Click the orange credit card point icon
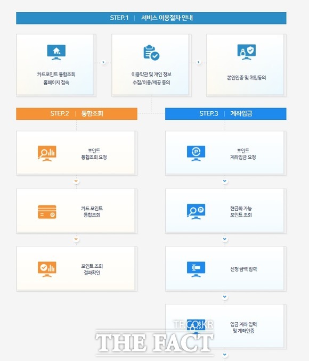This screenshot has width=309, height=361. [47, 212]
